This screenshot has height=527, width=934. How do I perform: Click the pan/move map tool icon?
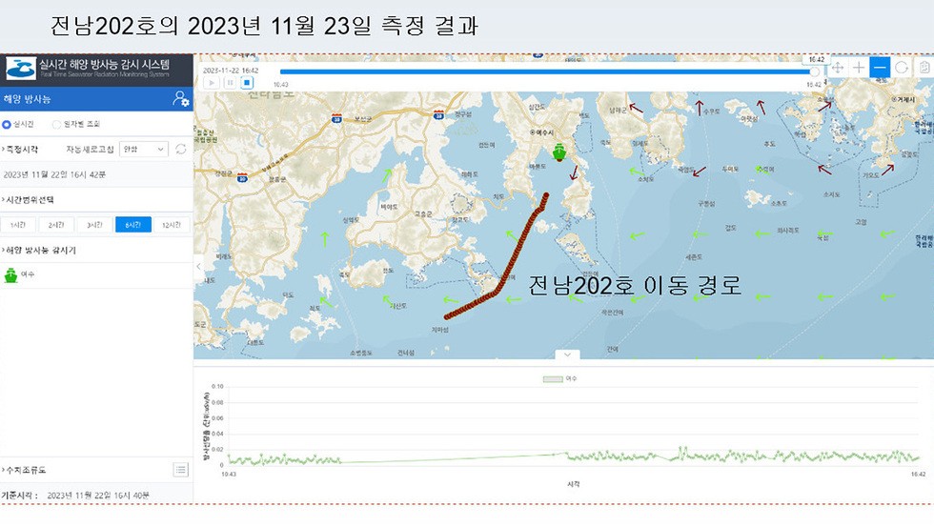838,68
